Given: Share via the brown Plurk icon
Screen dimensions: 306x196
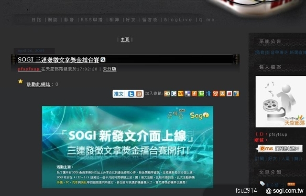Looking at the screenshot, I should [x=139, y=94].
